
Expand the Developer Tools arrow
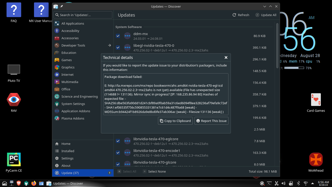click(x=109, y=45)
